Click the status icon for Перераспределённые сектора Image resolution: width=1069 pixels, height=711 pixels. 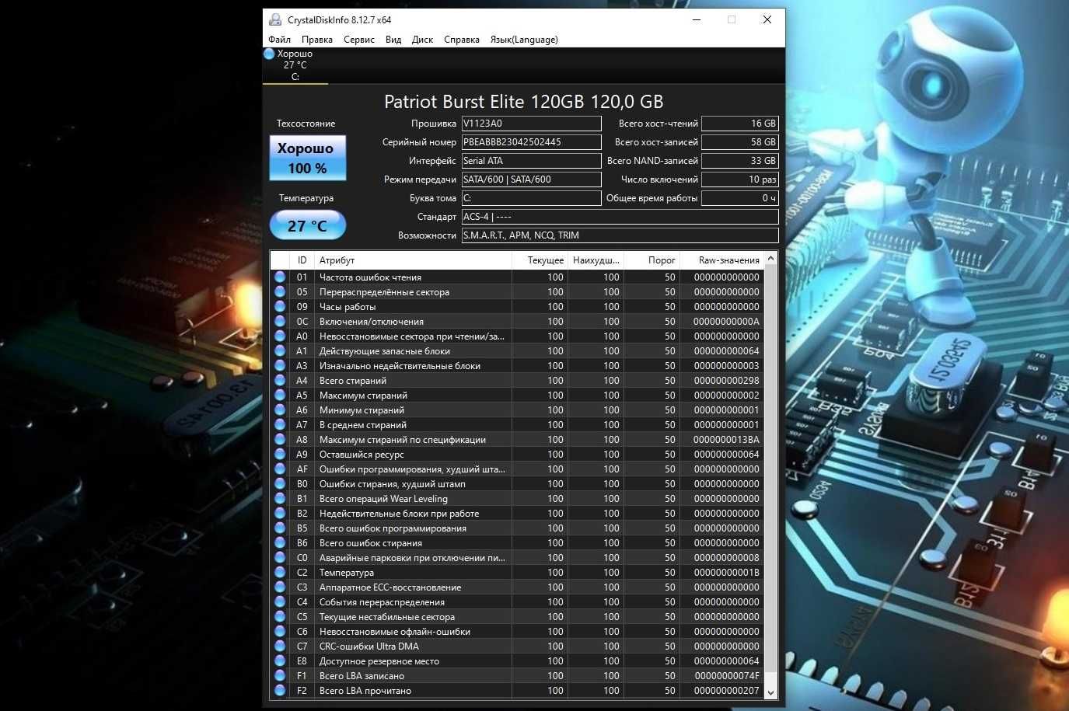click(x=280, y=291)
